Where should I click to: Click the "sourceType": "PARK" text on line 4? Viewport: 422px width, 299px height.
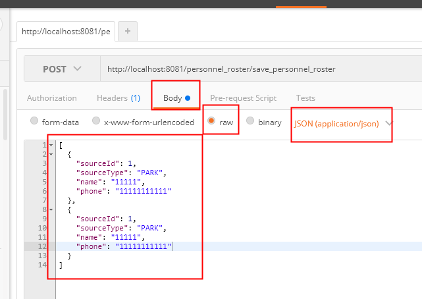pos(121,173)
